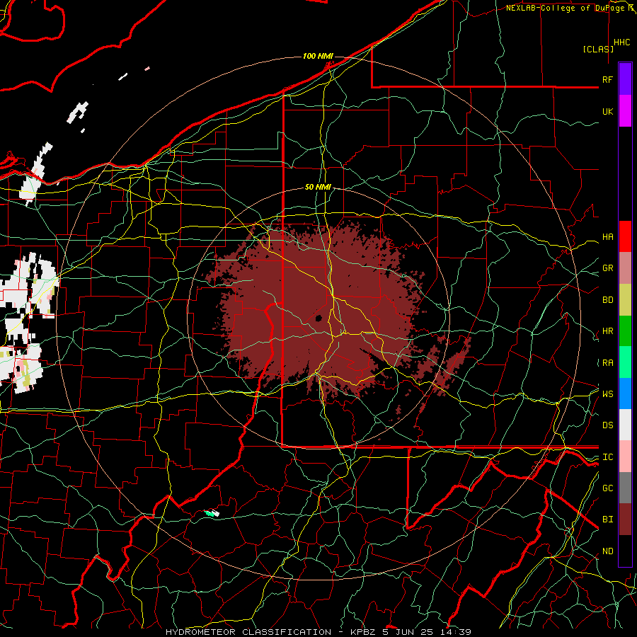Select the BD yellow-olive legend swatch
This screenshot has width=637, height=637.
click(x=625, y=299)
